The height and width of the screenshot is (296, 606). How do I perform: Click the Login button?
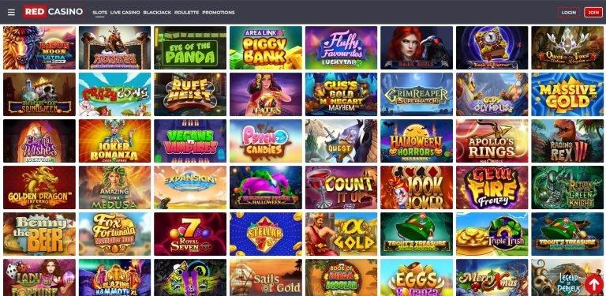tap(568, 13)
